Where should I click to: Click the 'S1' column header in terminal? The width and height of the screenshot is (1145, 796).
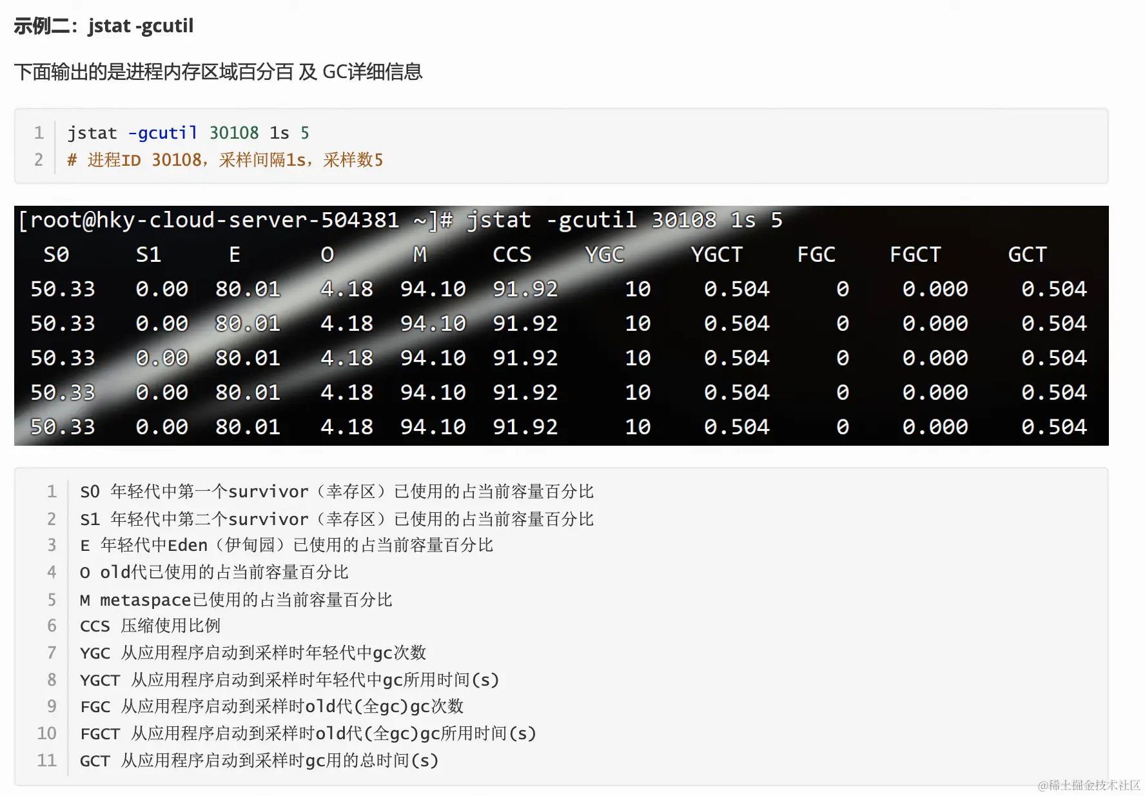click(x=148, y=255)
